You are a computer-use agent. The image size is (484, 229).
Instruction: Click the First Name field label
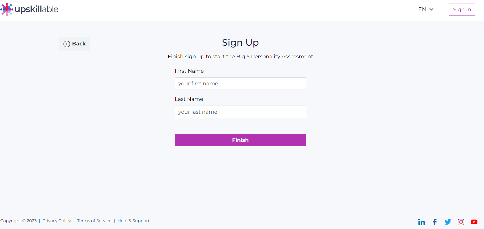click(x=189, y=71)
